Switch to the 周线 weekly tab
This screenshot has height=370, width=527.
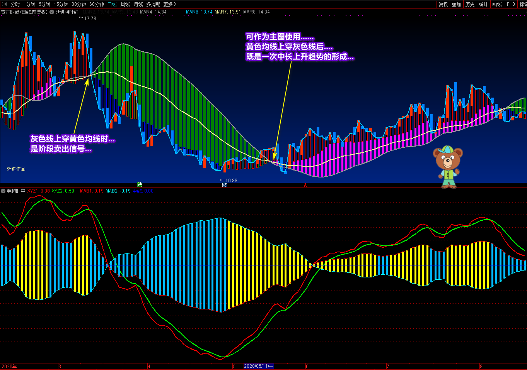[125, 4]
